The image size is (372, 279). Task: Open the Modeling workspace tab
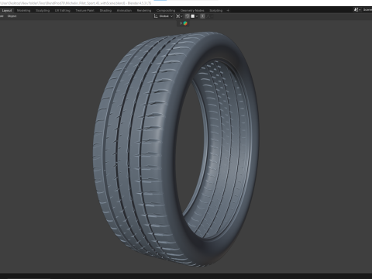pyautogui.click(x=23, y=11)
